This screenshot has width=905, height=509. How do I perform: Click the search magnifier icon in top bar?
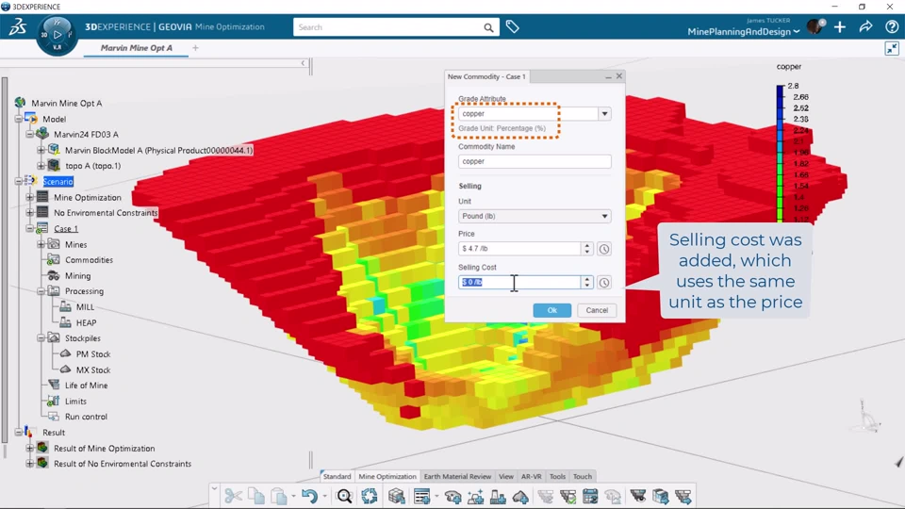[x=488, y=27]
